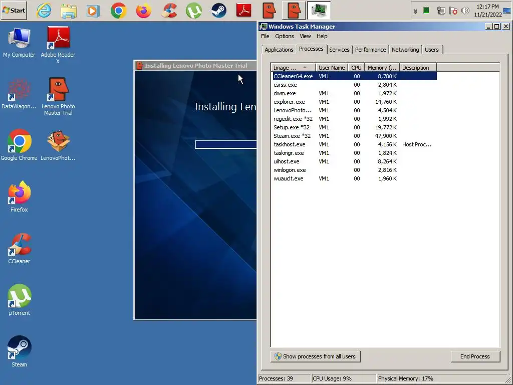
Task: Click Show processes from all users
Action: (x=316, y=356)
